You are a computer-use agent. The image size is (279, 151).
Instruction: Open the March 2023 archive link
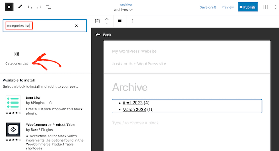(x=134, y=110)
